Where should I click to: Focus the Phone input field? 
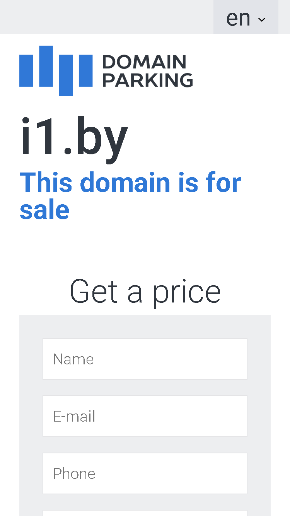coord(145,473)
